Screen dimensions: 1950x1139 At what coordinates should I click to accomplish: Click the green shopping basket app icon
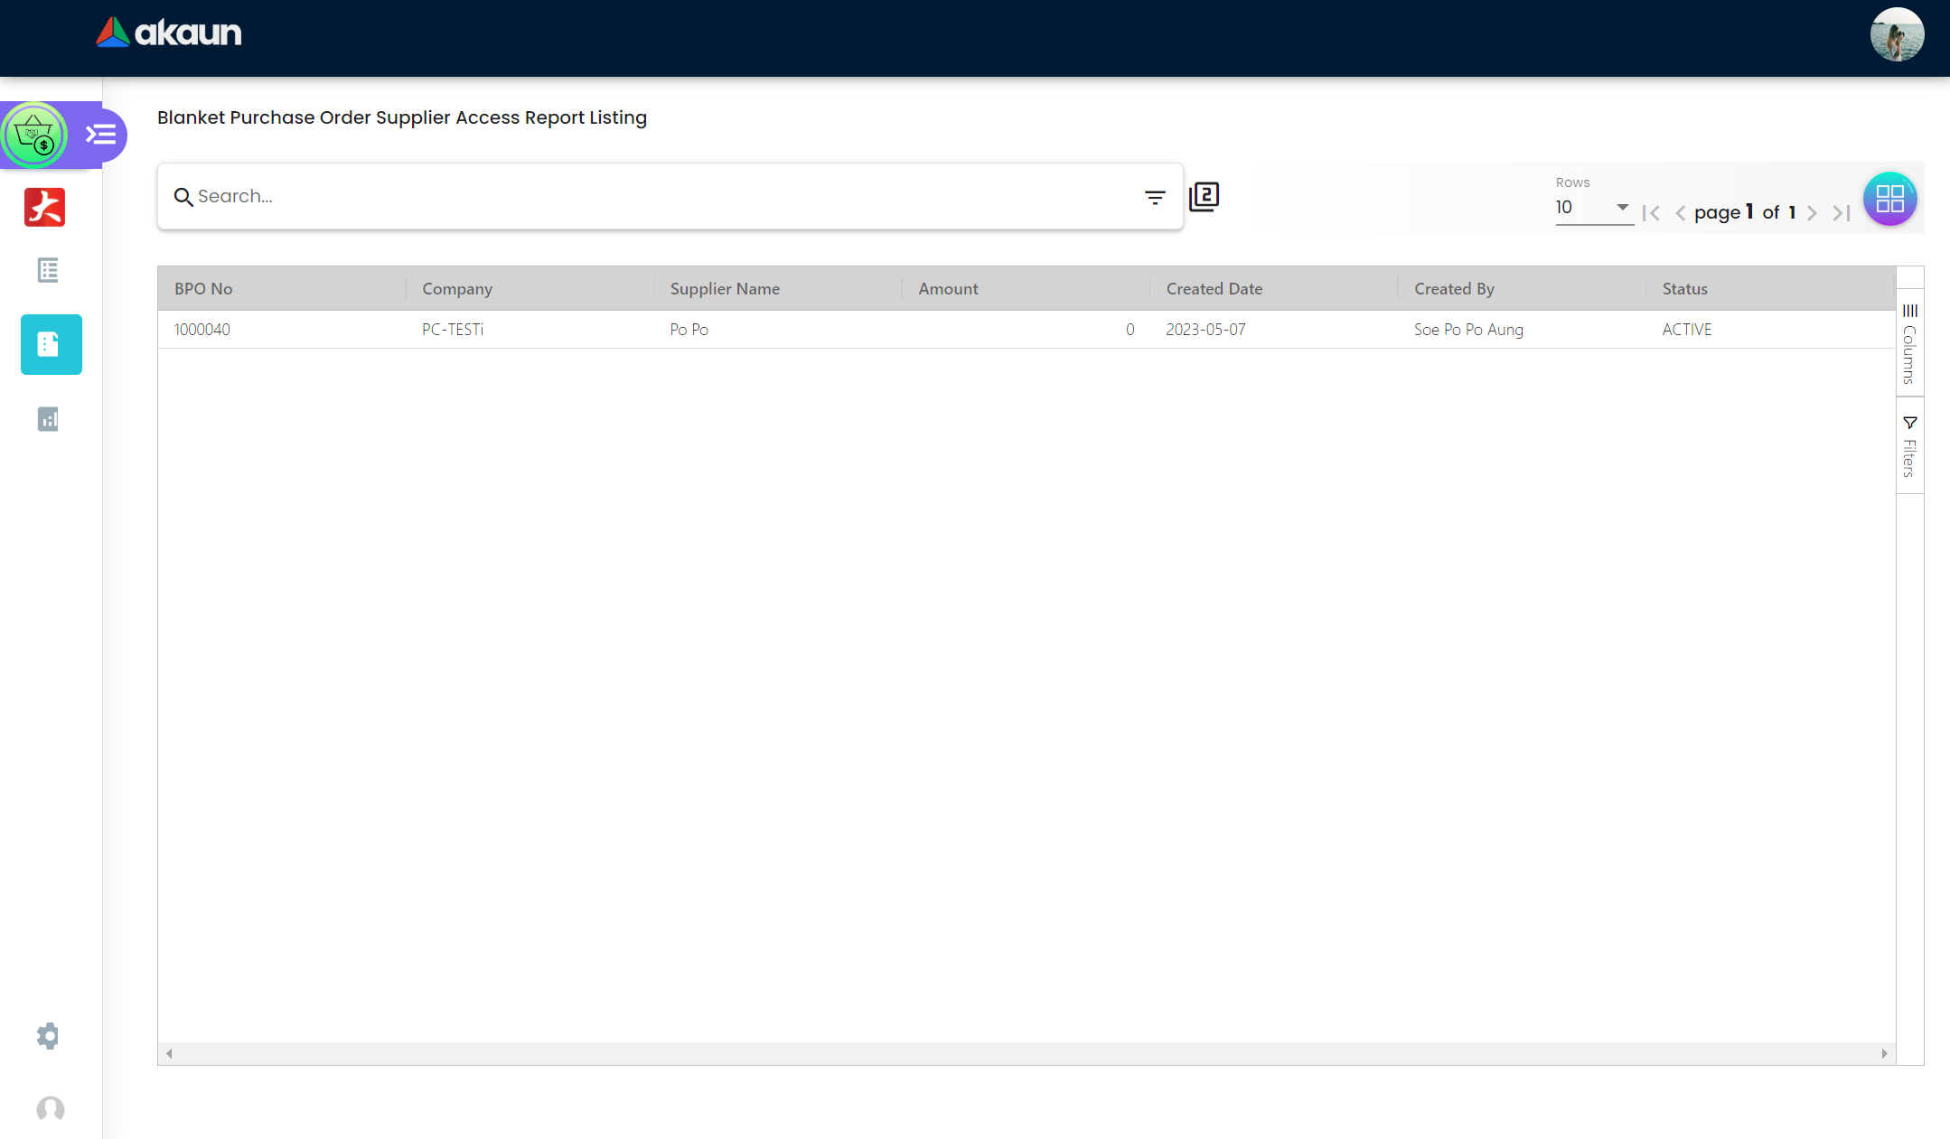point(34,135)
